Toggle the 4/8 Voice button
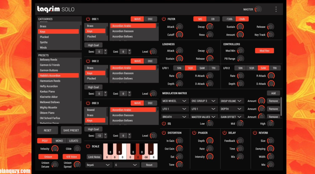Viewport: 315px width, 174px height. coord(71,157)
